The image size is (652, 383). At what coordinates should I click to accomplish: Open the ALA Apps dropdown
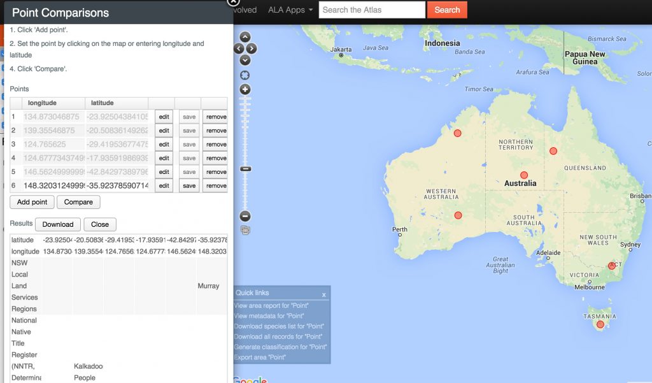tap(290, 10)
